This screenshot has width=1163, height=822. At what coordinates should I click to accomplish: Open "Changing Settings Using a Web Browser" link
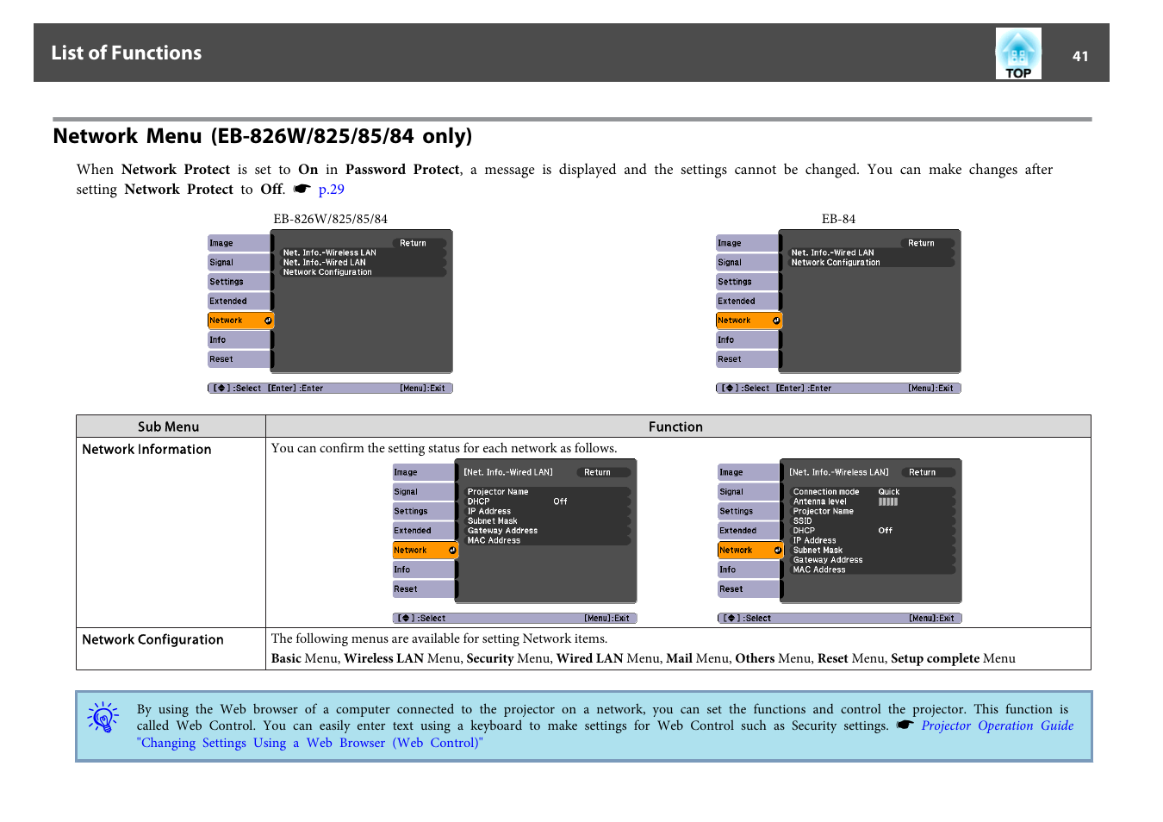310,743
